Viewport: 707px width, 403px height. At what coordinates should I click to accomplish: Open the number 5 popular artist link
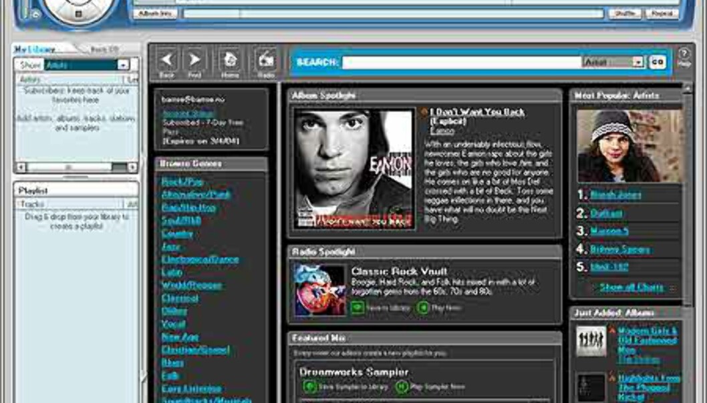(609, 267)
